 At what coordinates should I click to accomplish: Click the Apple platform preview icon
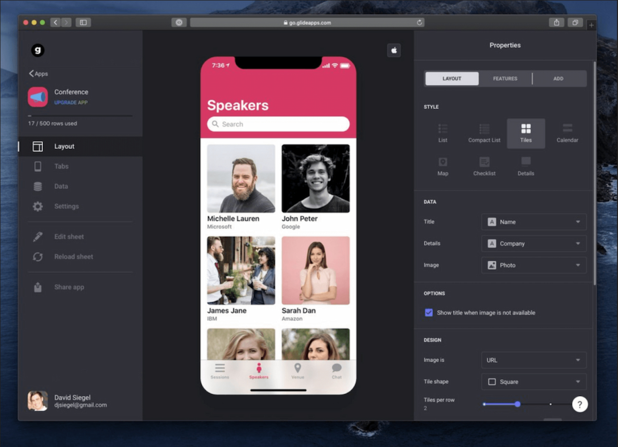click(x=394, y=50)
